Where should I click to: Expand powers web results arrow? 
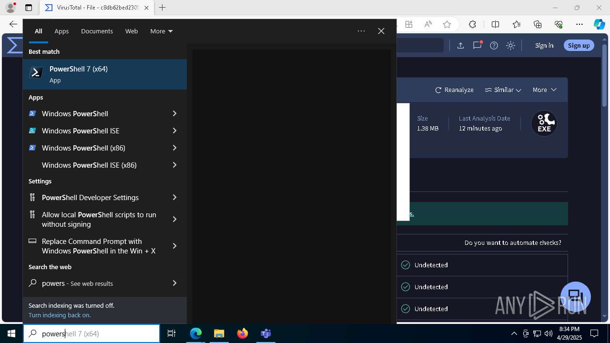(174, 283)
